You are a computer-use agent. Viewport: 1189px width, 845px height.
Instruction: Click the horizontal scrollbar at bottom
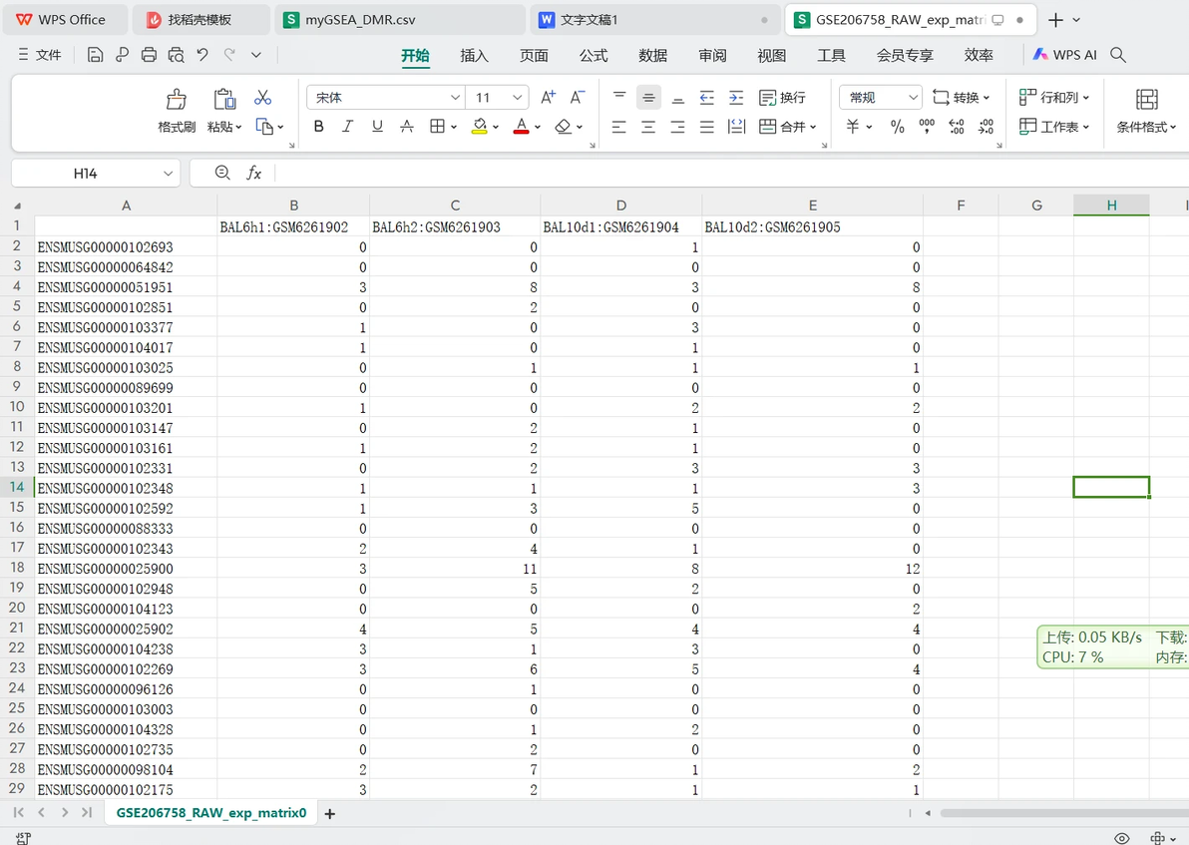[1064, 813]
